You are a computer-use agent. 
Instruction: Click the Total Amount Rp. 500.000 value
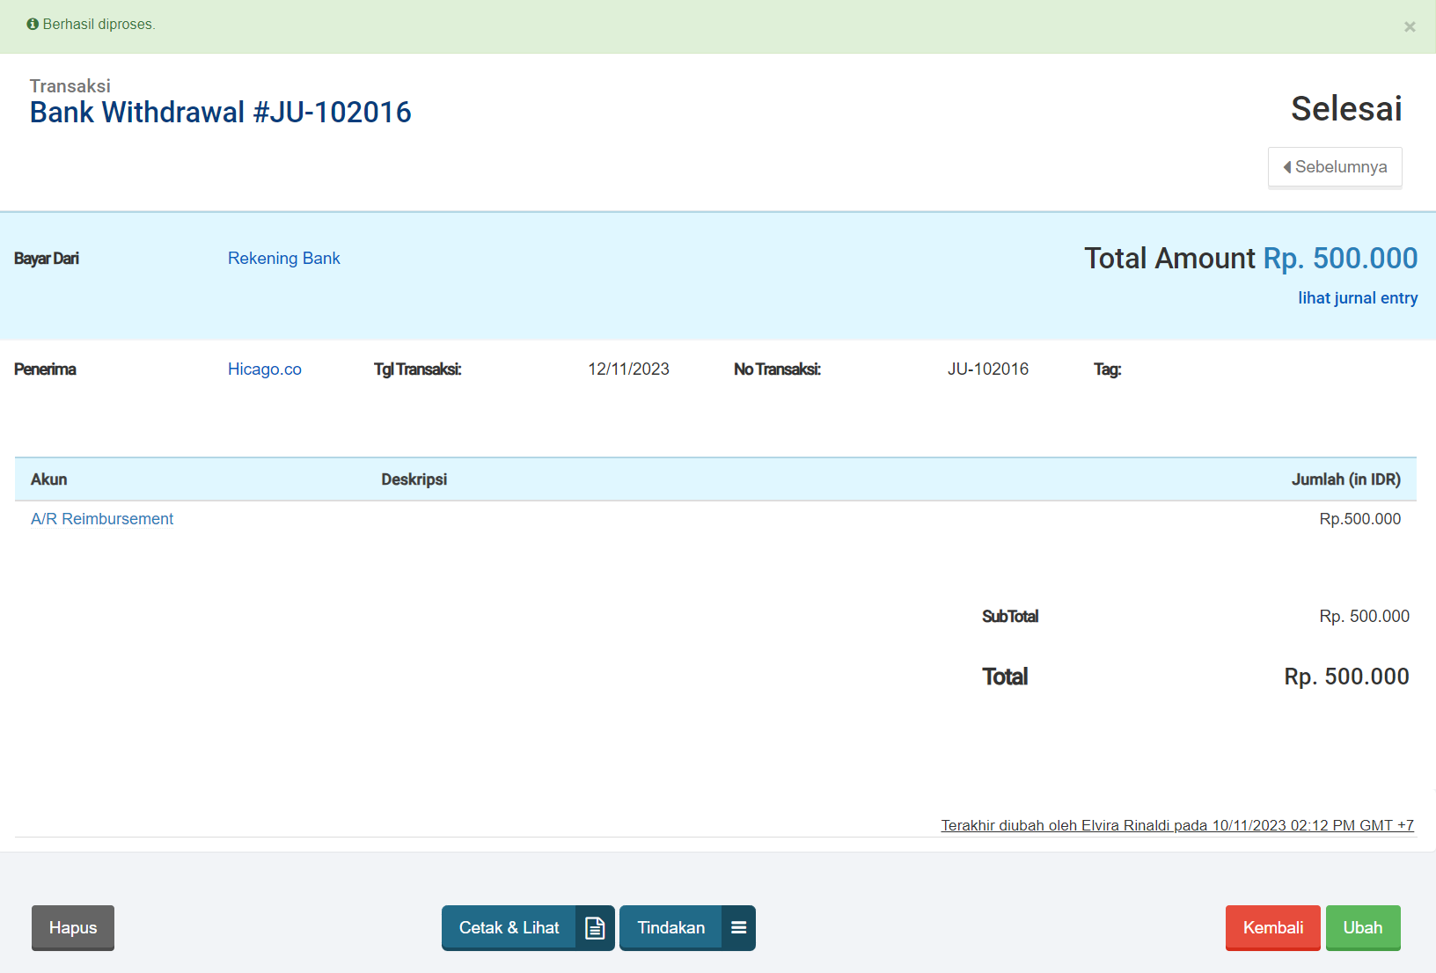click(x=1339, y=259)
